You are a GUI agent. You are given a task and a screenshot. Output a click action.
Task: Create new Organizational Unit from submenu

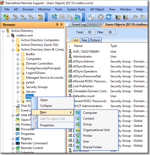96,130
